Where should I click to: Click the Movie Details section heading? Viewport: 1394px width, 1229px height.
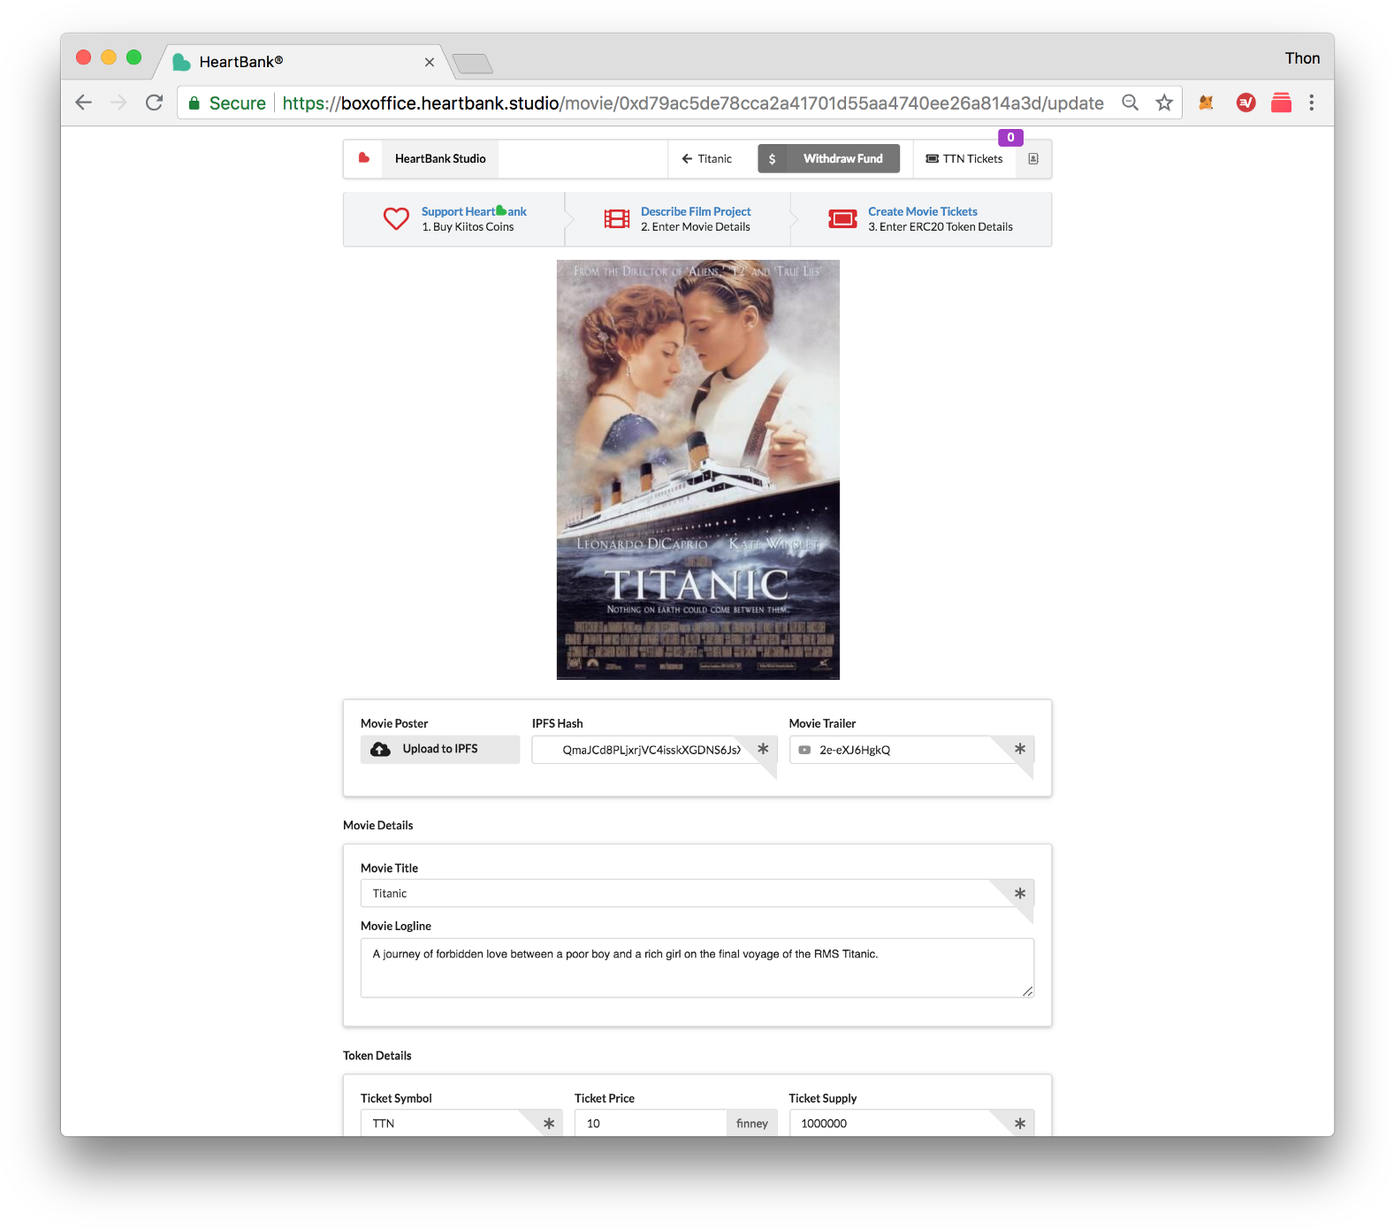point(378,825)
